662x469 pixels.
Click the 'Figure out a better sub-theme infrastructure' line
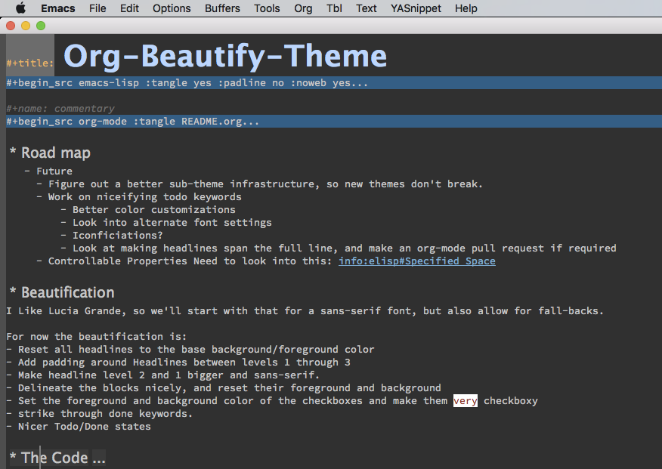tap(265, 184)
